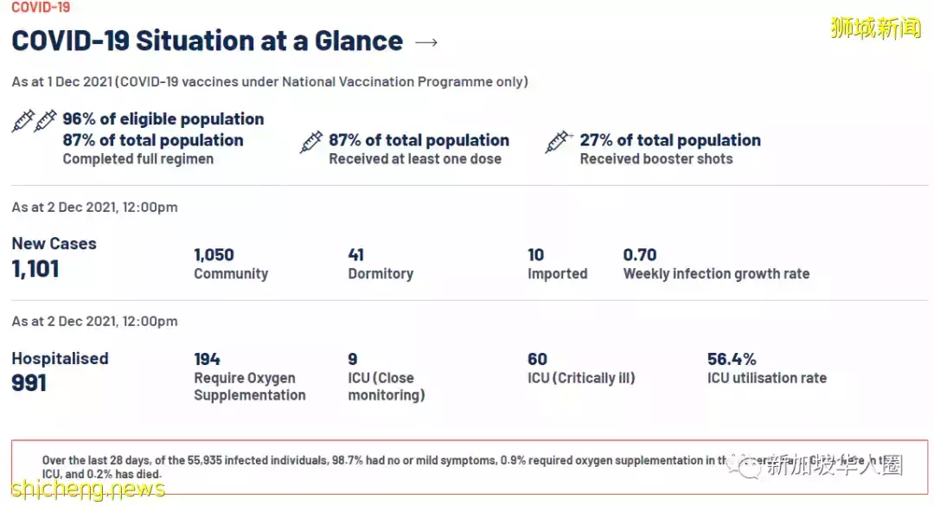Click the 194 Require Oxygen Supplementation statistic
The width and height of the screenshot is (934, 506).
[249, 376]
